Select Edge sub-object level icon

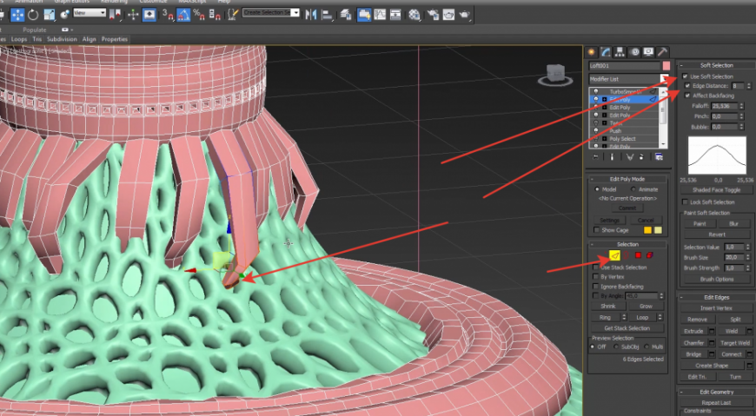point(614,255)
